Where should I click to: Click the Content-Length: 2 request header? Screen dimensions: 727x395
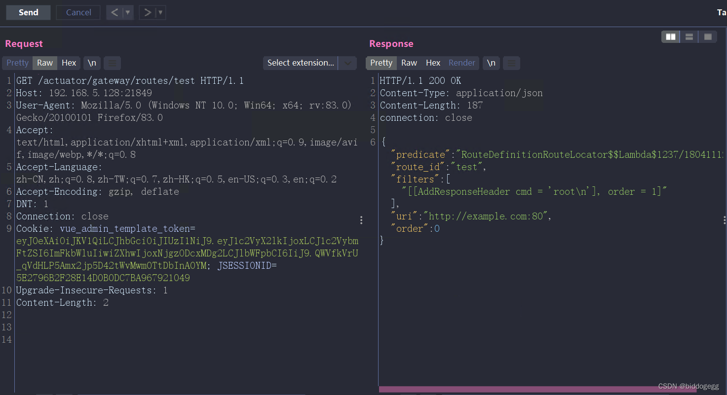click(x=62, y=302)
